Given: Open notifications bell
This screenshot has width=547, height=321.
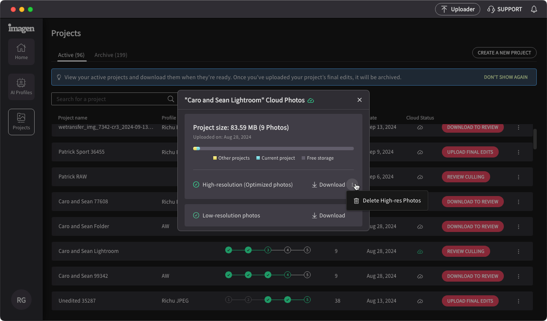Looking at the screenshot, I should click(x=534, y=9).
